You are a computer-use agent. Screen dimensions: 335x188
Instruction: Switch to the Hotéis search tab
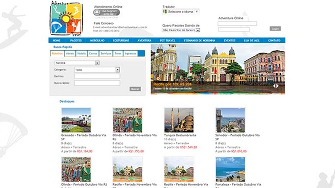click(82, 53)
